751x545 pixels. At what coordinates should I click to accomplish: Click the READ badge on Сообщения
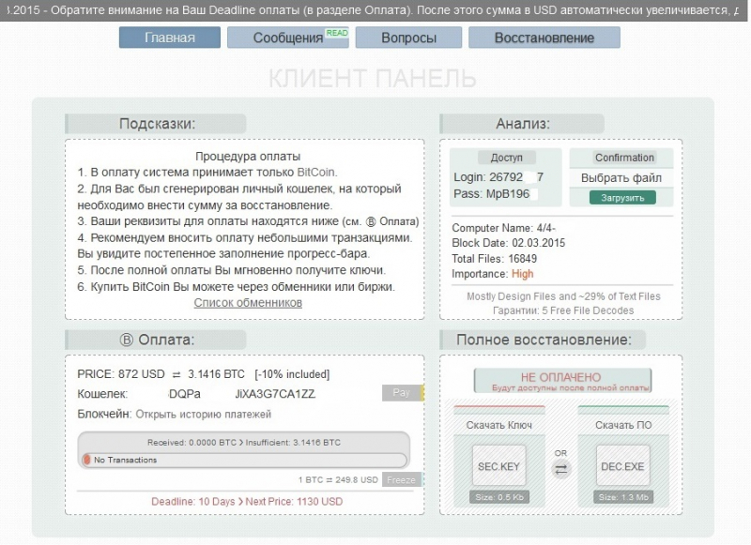[x=336, y=32]
